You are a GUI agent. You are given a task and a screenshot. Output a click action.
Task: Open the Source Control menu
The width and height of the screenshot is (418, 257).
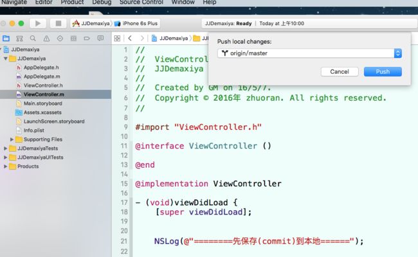tap(141, 3)
